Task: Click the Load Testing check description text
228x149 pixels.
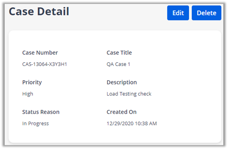Action: pos(129,94)
